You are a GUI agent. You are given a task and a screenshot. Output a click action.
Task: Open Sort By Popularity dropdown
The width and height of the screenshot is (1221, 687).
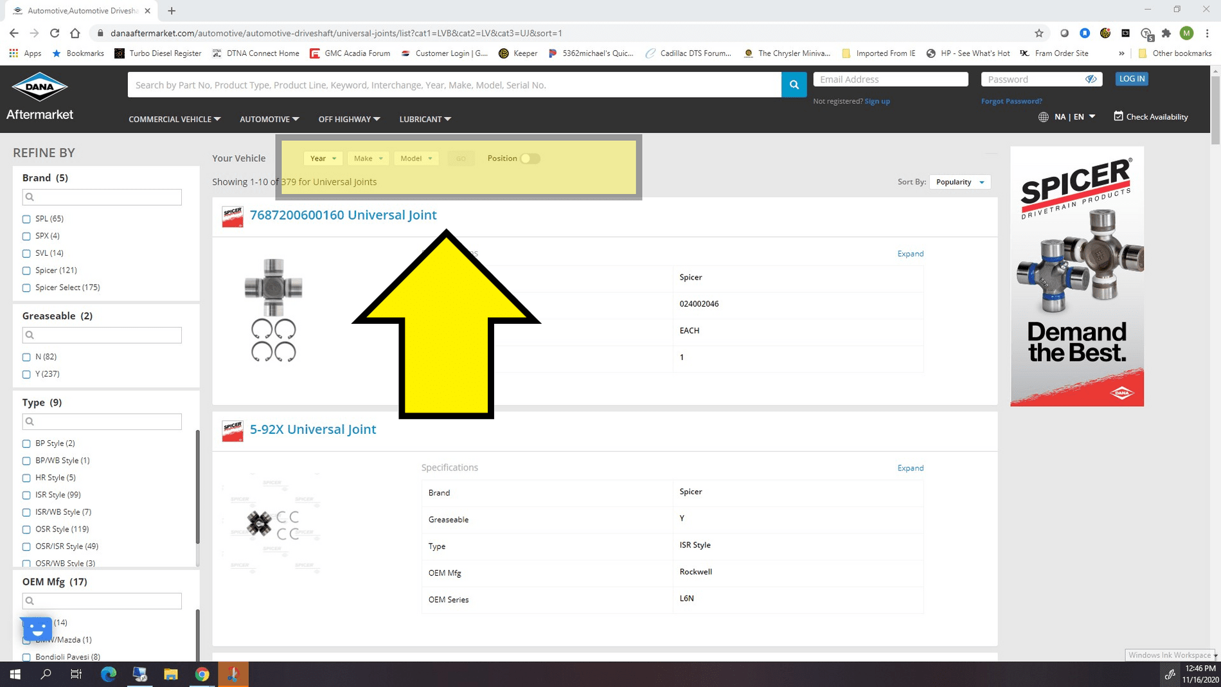tap(959, 182)
